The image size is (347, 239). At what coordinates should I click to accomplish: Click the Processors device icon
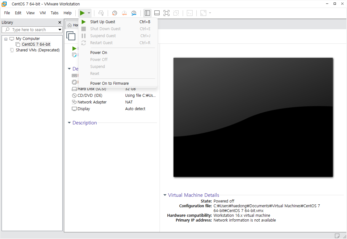pos(74,82)
